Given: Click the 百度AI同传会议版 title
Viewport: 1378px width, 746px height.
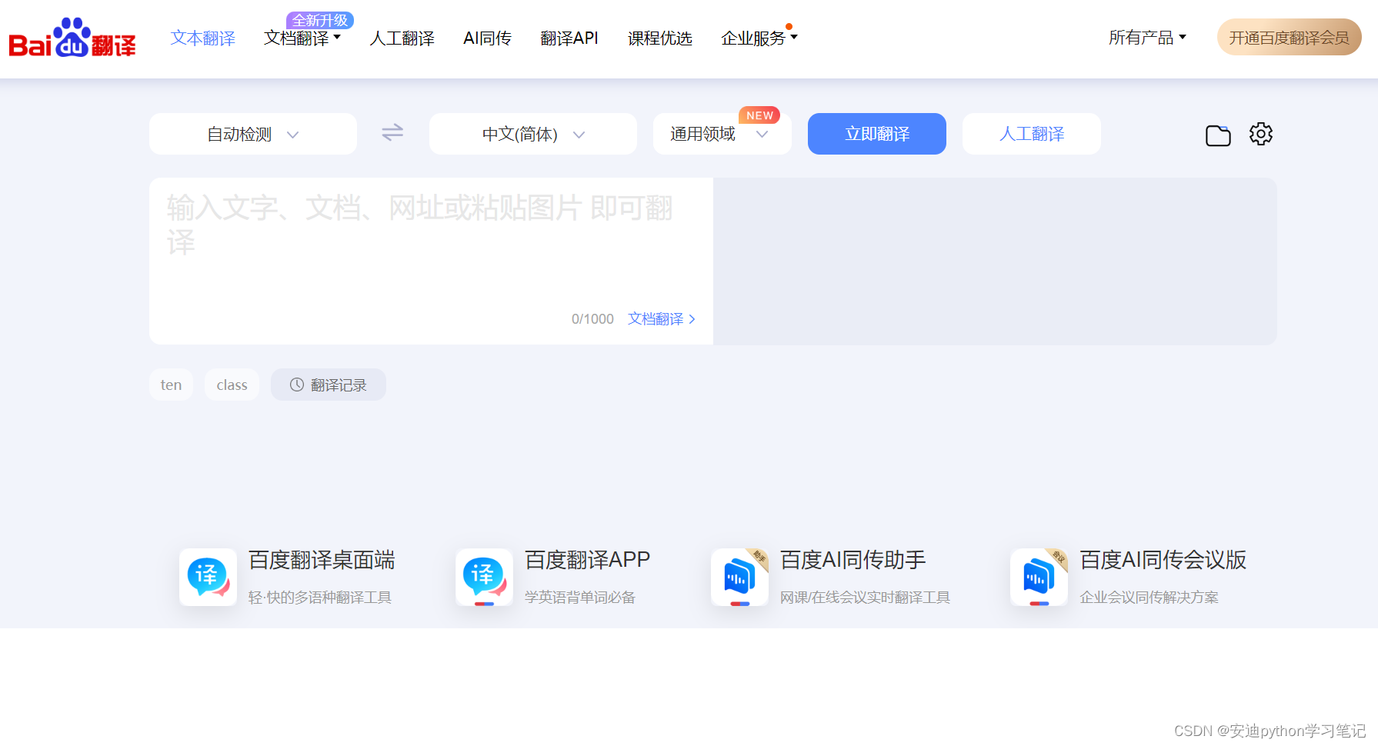Looking at the screenshot, I should tap(1163, 560).
